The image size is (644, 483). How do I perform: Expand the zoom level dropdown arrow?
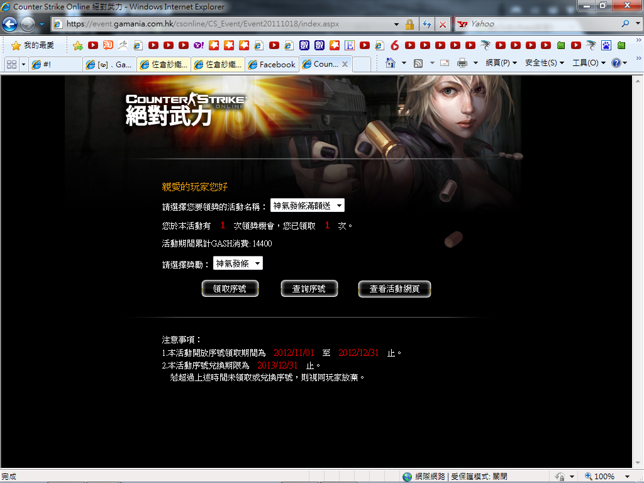(x=627, y=477)
